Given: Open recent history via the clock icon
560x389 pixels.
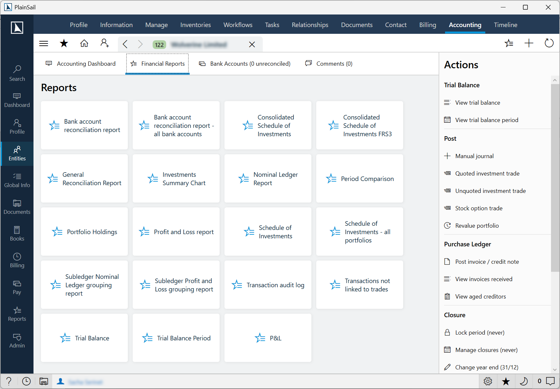Looking at the screenshot, I should pyautogui.click(x=26, y=381).
